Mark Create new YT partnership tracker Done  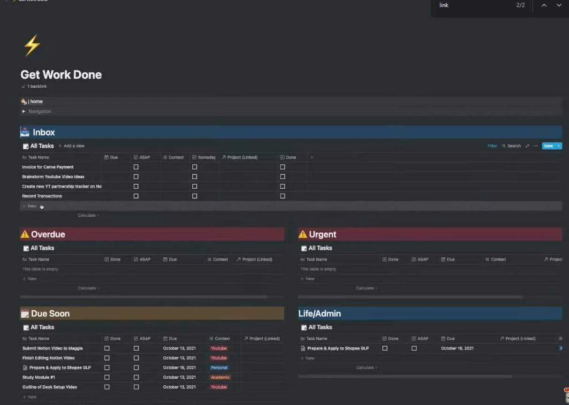pyautogui.click(x=282, y=186)
